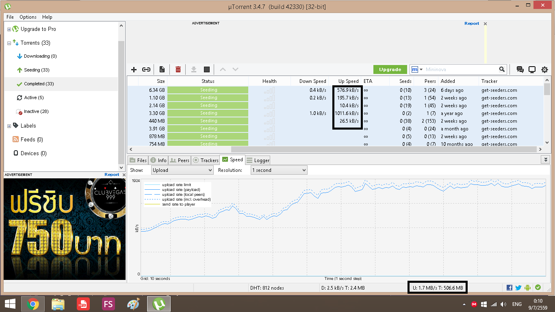Click the chat bubbles icon in toolbar

click(520, 69)
